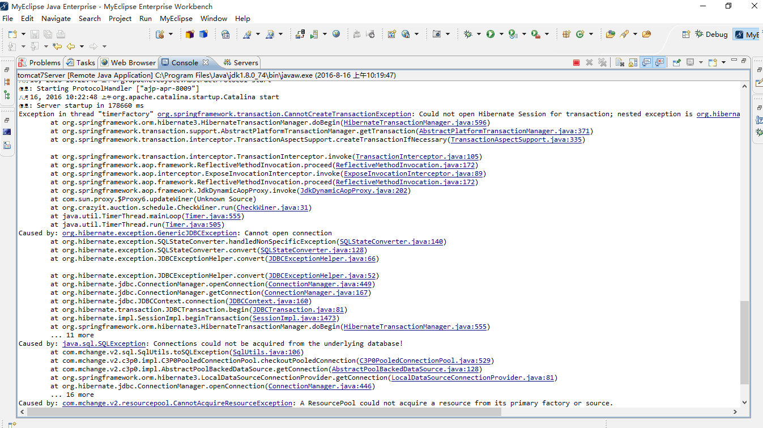
Task: Open the search flashlight dropdown arrow
Action: tap(635, 34)
